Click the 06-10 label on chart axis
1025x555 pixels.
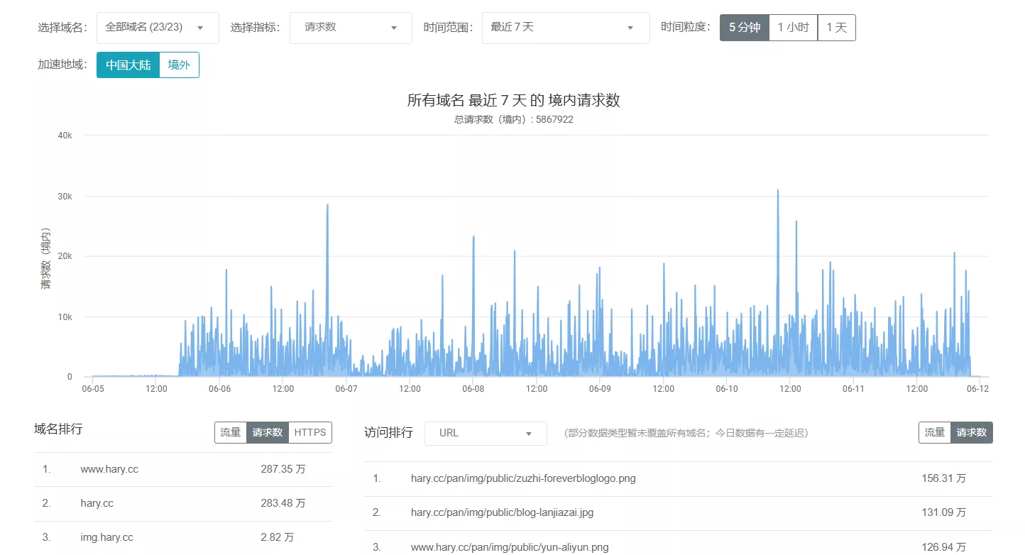727,389
